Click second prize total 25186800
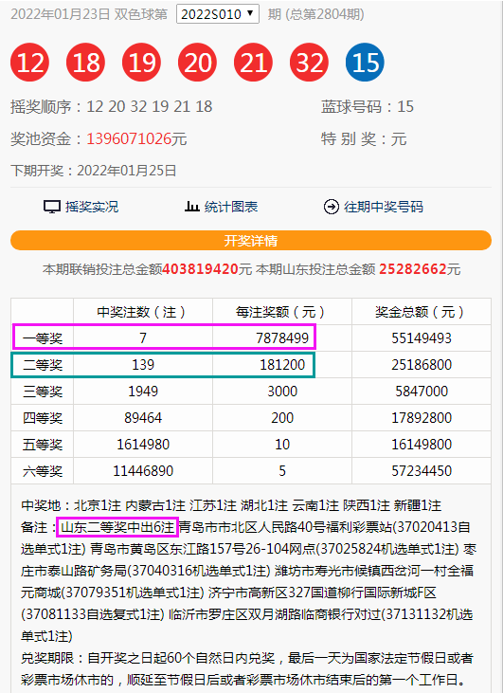This screenshot has width=503, height=693. coord(422,365)
